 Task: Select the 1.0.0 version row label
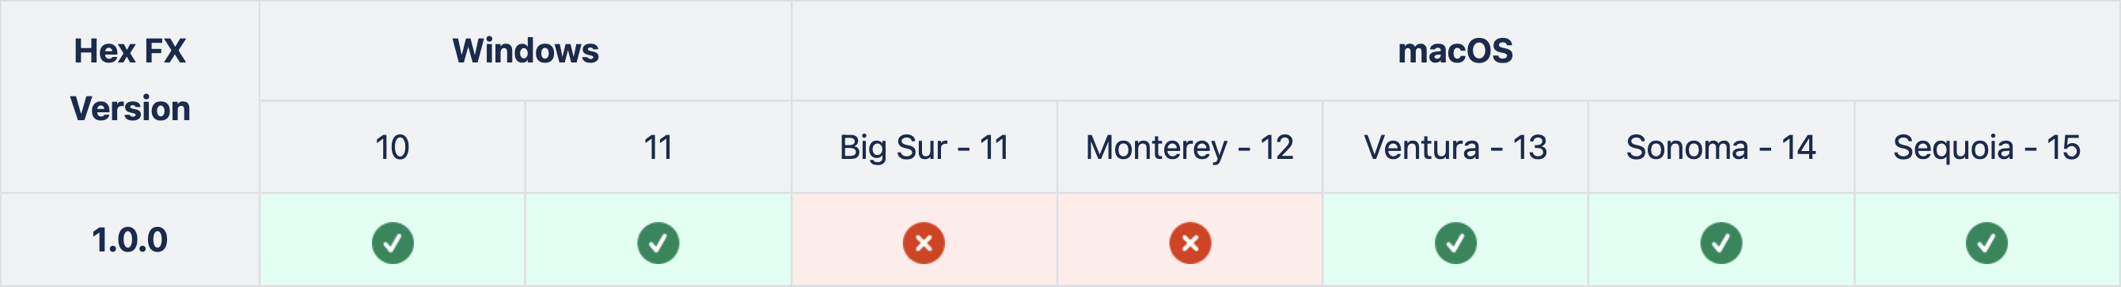[130, 240]
